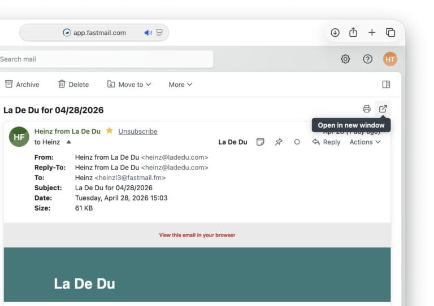Click the Reply-To address heinz@ladedu.com
434x306 pixels.
click(175, 168)
